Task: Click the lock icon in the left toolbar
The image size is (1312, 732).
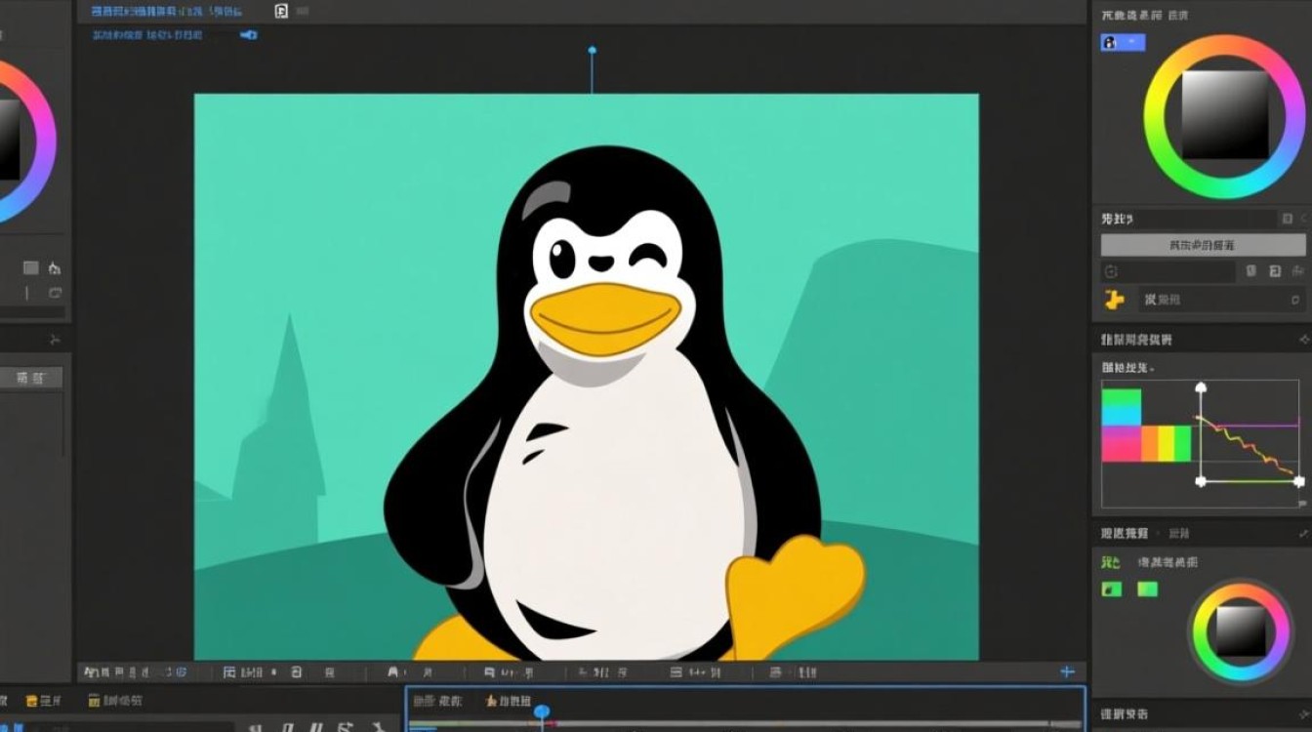Action: tap(55, 269)
